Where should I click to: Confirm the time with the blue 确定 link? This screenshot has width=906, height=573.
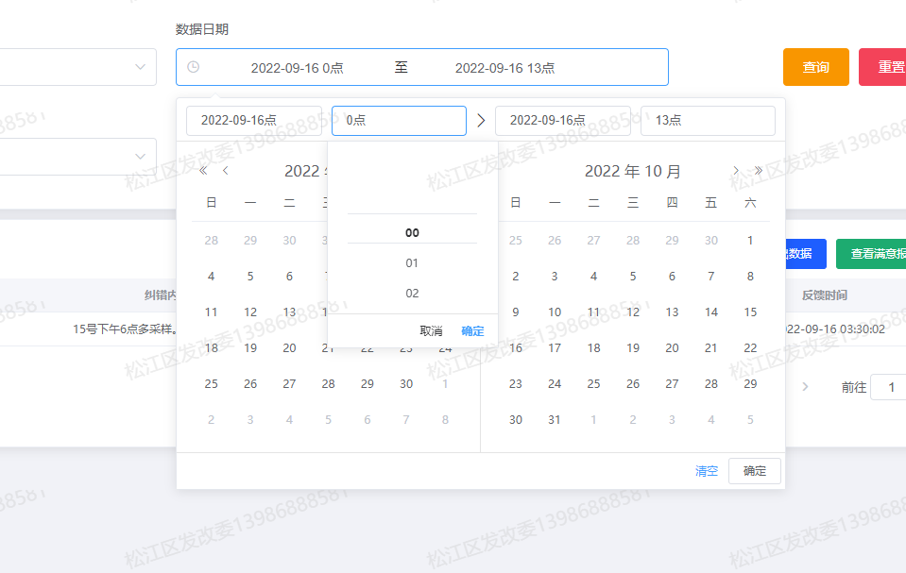click(472, 331)
